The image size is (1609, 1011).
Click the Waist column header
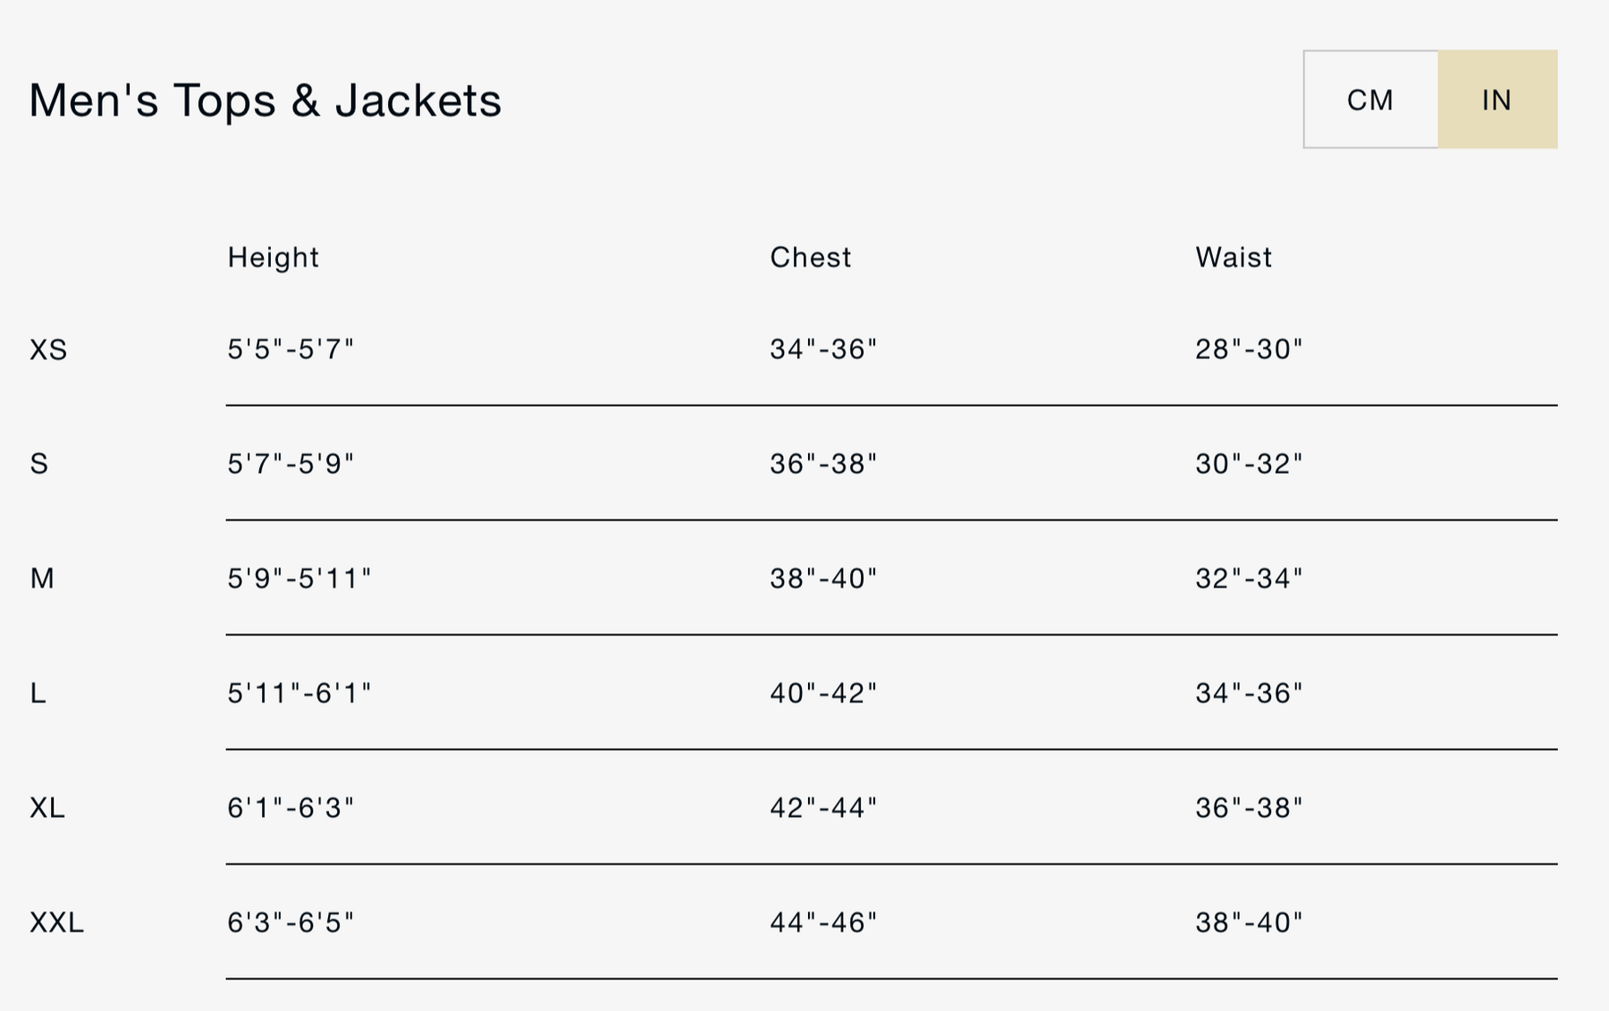coord(1234,257)
